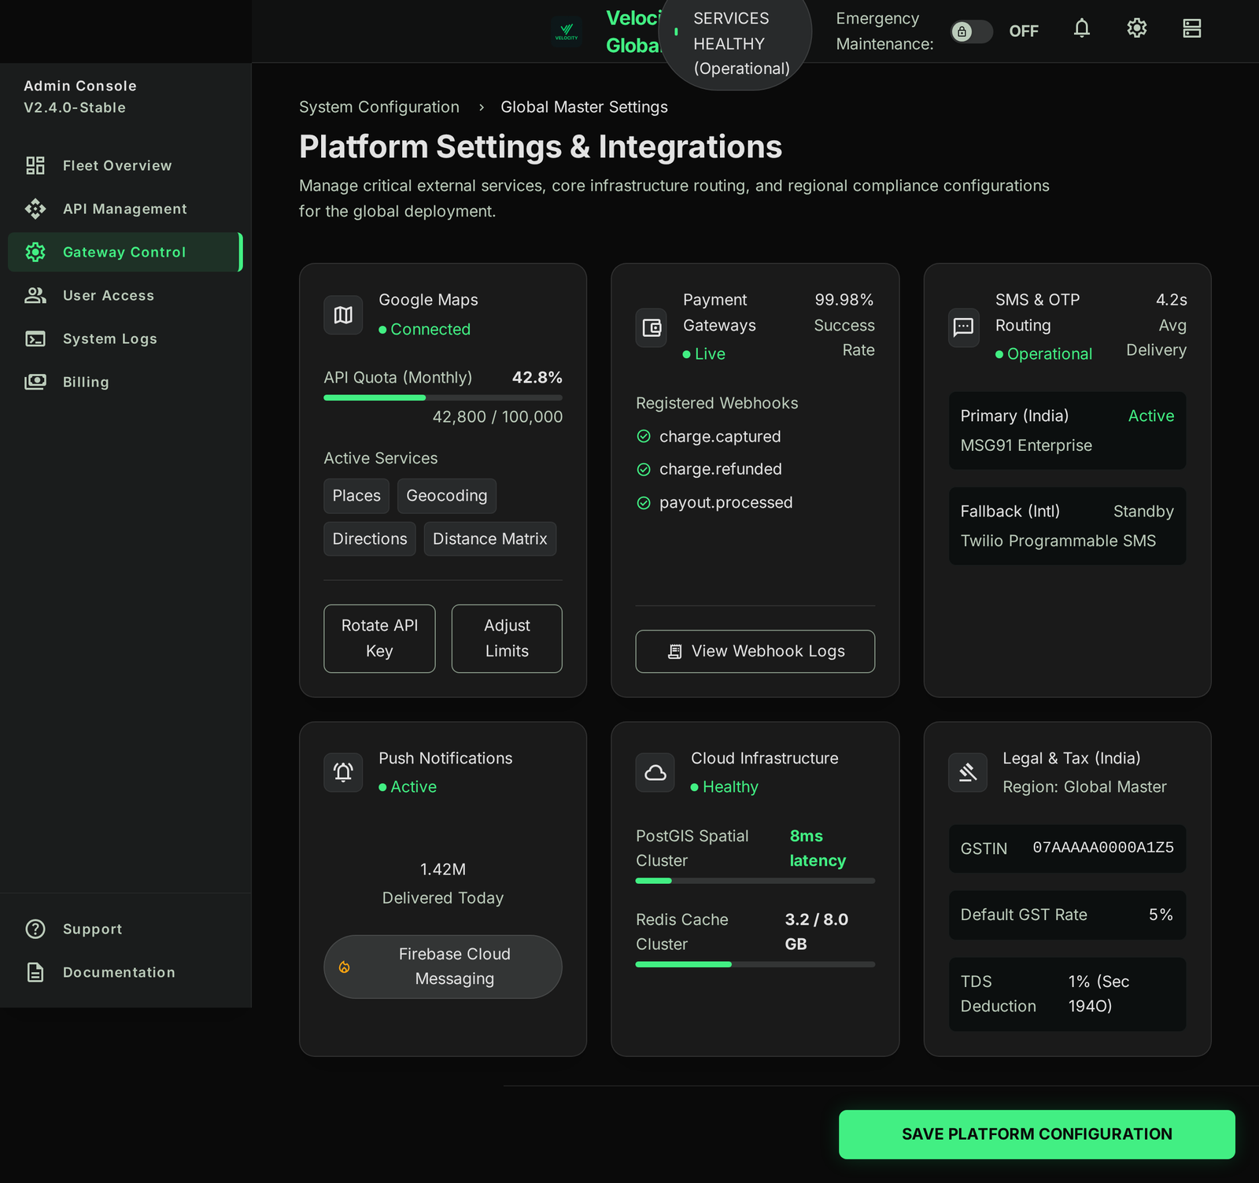Select Geocoding service chip
This screenshot has height=1183, width=1259.
447,496
